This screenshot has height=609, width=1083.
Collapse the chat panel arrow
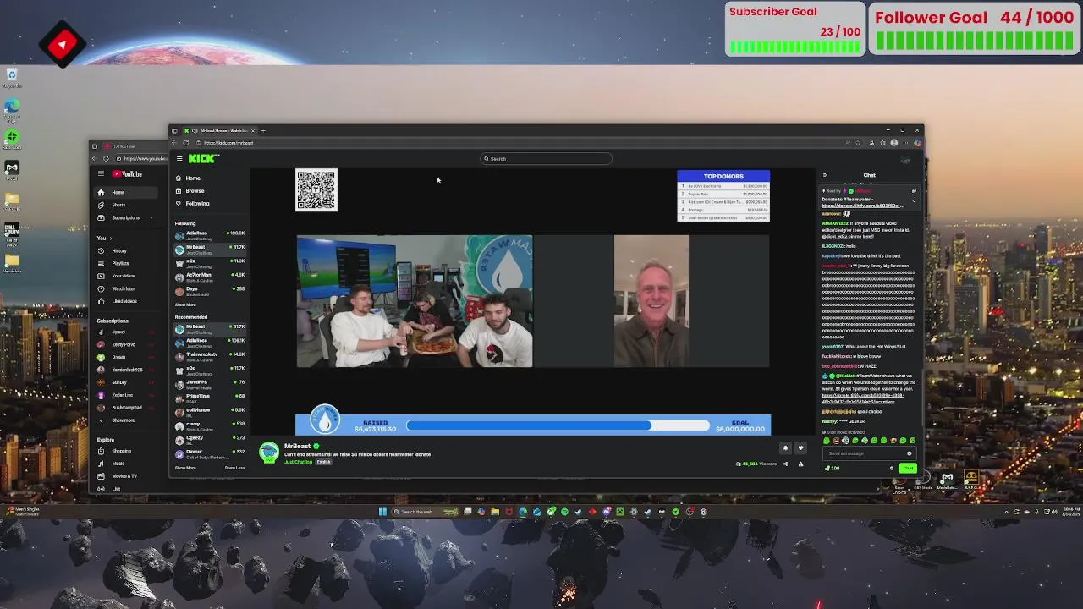(x=825, y=175)
